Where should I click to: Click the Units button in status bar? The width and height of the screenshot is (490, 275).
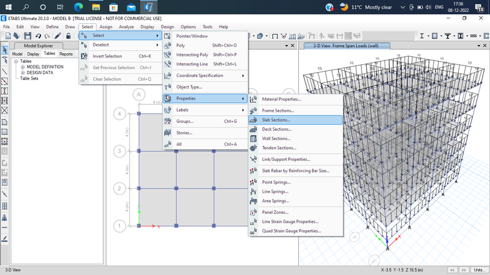480,270
